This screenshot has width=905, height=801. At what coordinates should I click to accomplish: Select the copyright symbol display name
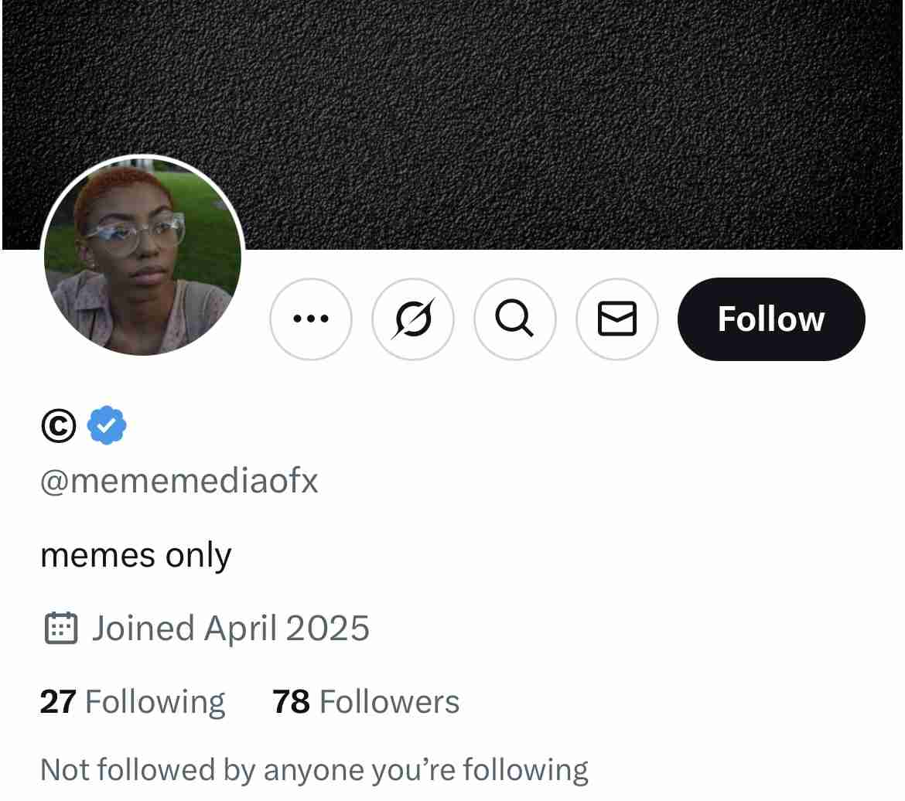[59, 425]
